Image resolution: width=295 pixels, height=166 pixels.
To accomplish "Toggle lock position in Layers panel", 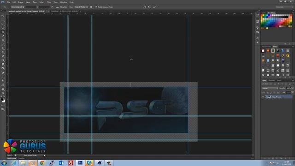I will tap(275, 92).
